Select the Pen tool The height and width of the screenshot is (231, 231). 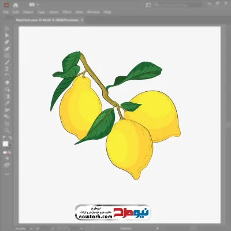(x=7, y=42)
